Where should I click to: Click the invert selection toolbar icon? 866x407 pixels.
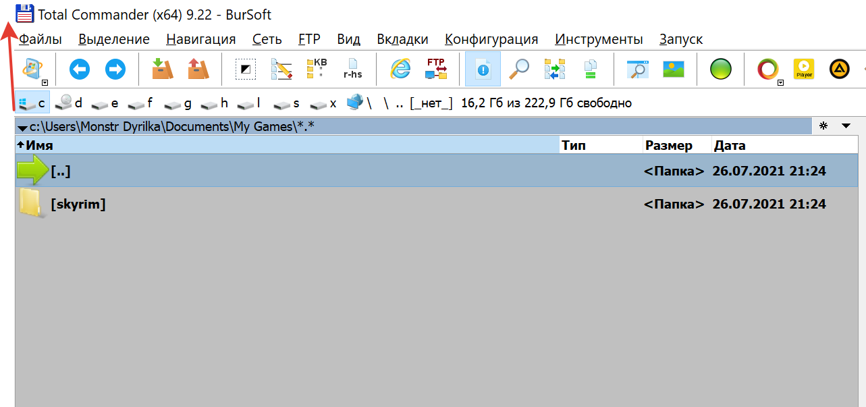(245, 69)
